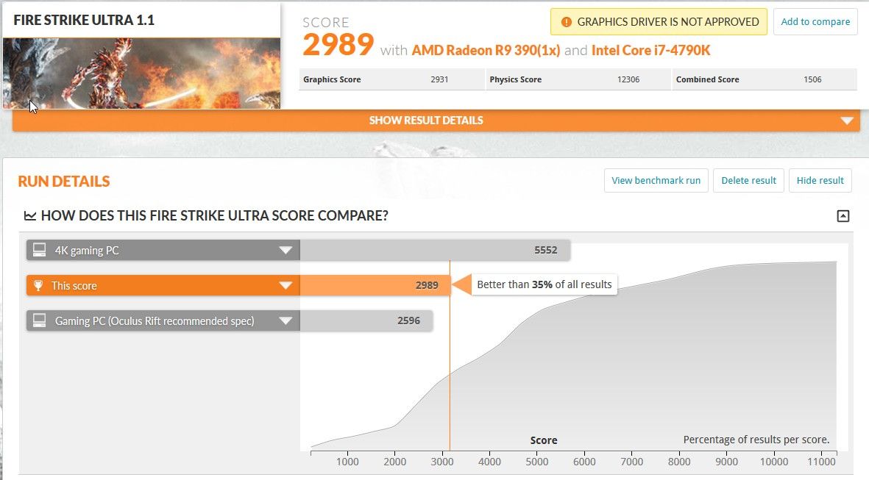Click the Physics Score label
The image size is (869, 480).
(515, 79)
